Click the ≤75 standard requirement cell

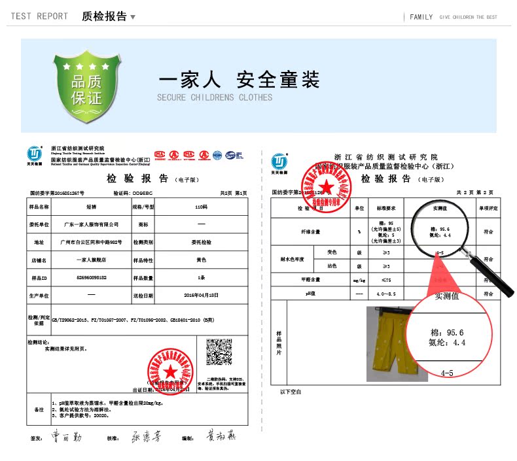point(386,280)
